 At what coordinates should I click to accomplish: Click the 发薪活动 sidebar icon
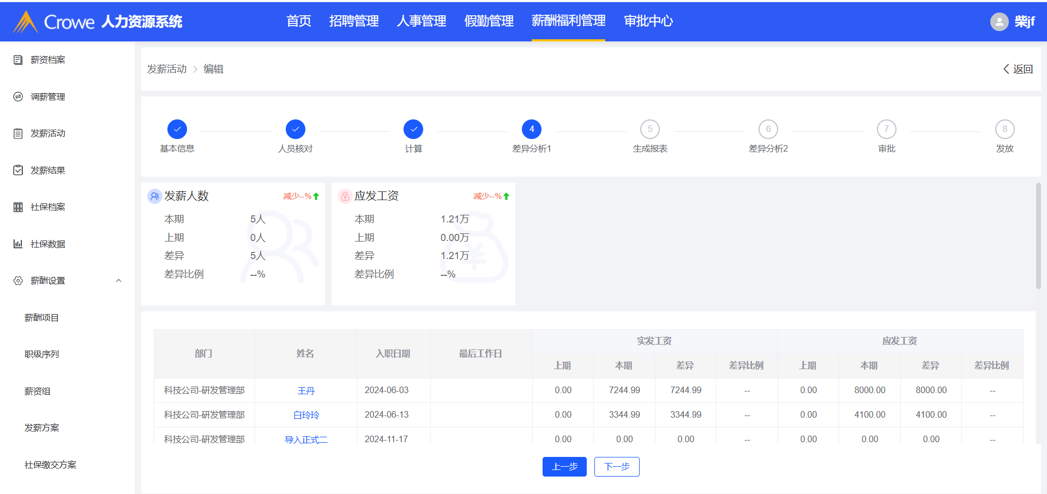18,134
